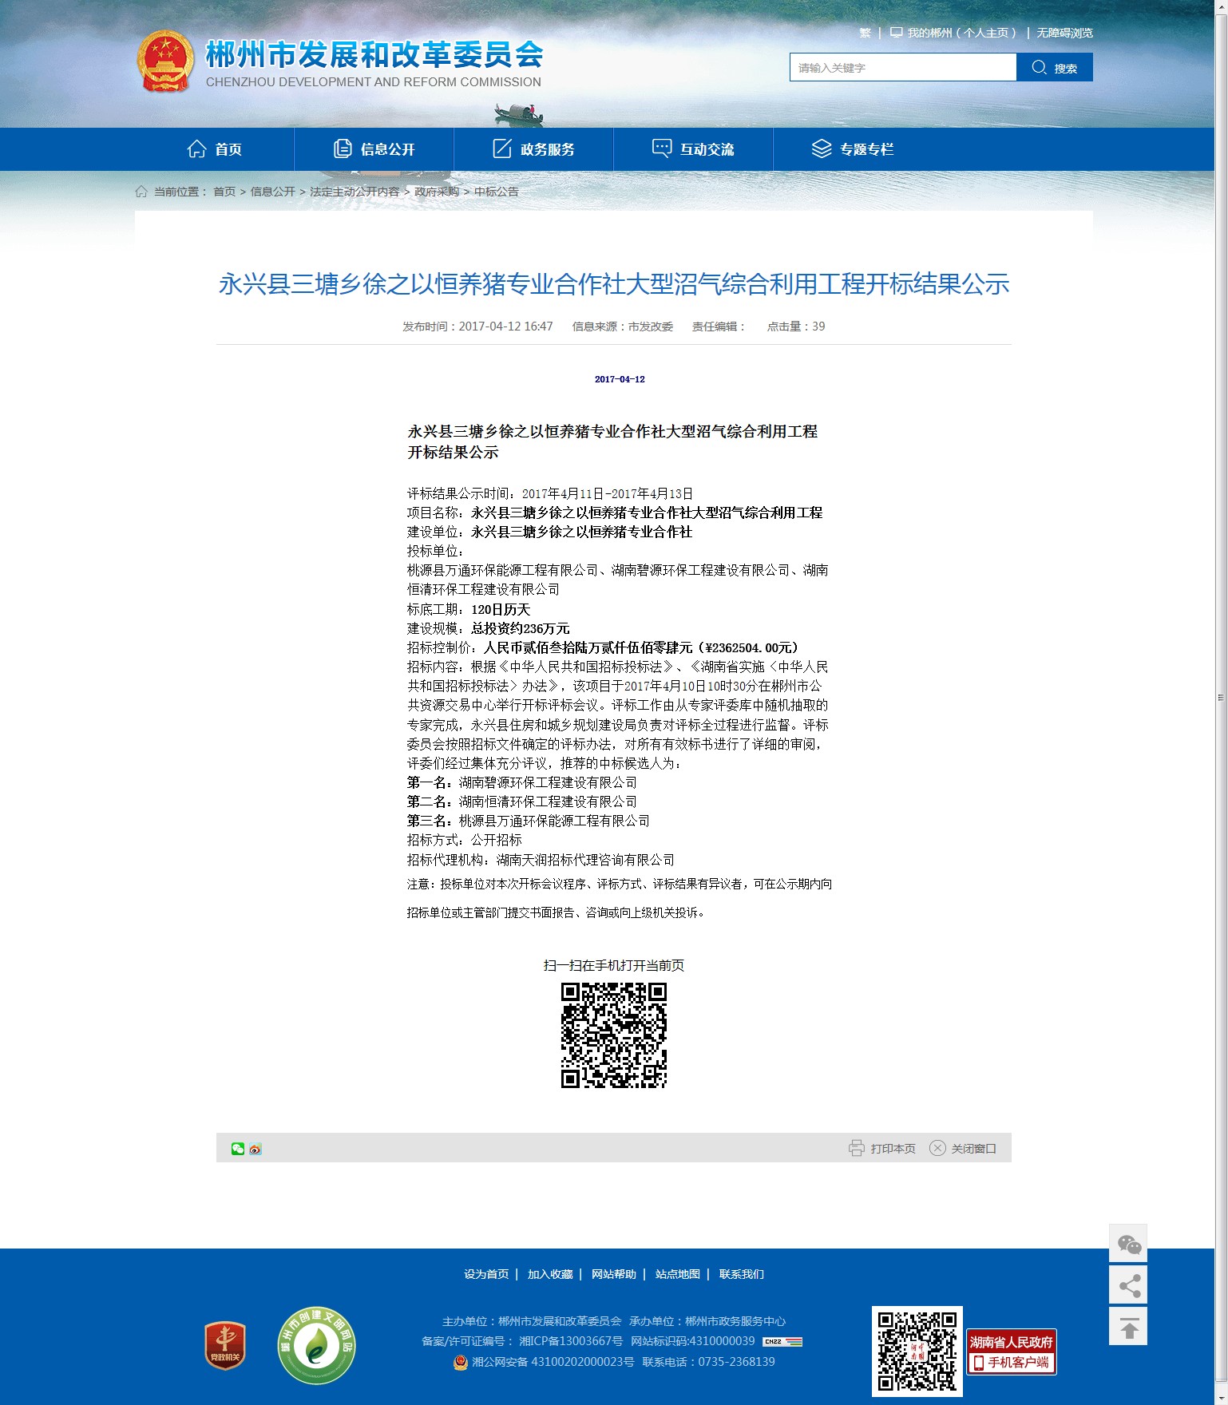Click the police shield icon near 湘公网安备
1228x1405 pixels.
pyautogui.click(x=461, y=1362)
